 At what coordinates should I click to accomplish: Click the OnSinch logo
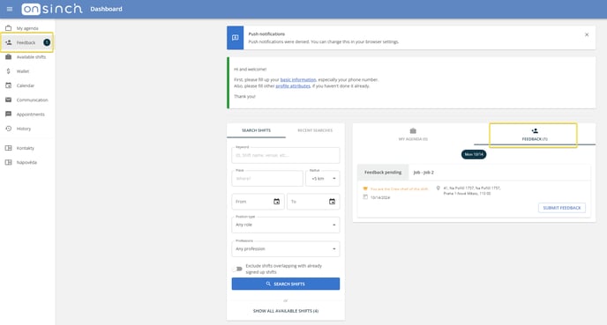(52, 9)
